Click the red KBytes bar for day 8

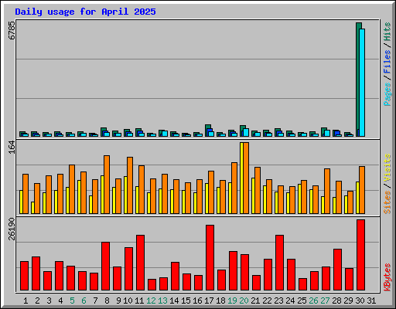(105, 266)
